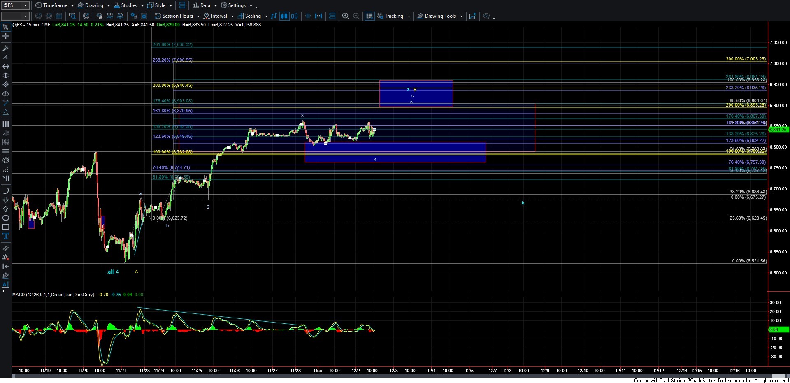Open the Drawing Tools button

pos(440,16)
